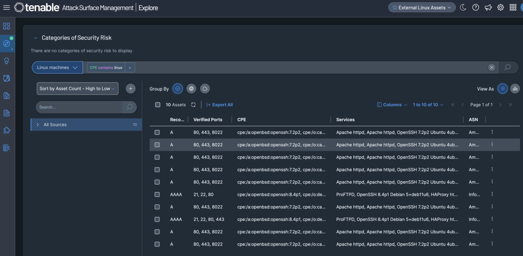This screenshot has width=523, height=256.
Task: Open the Columns dropdown
Action: point(392,105)
